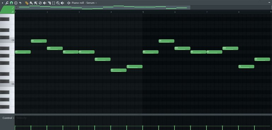Undo the last action with the back arrow
The width and height of the screenshot is (272, 130).
tap(20, 3)
